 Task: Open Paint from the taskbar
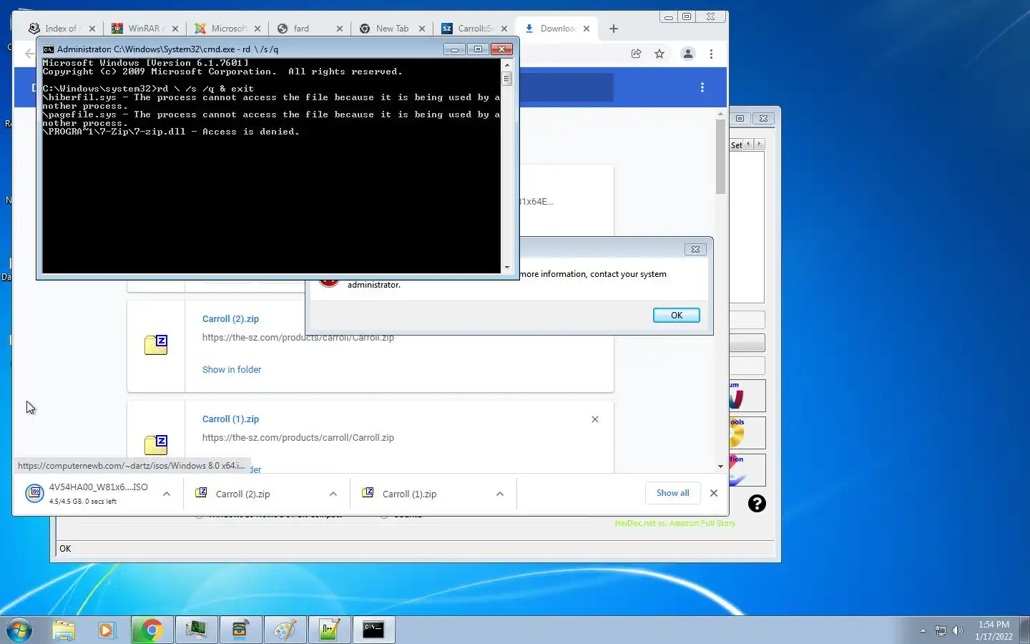pyautogui.click(x=285, y=630)
